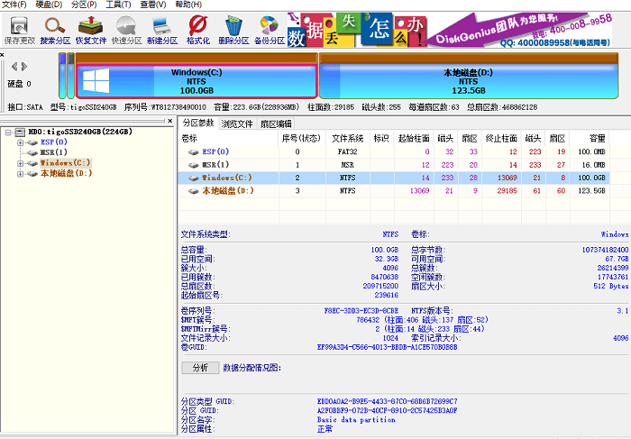Click the 删除分区 delete partition icon

tap(233, 29)
